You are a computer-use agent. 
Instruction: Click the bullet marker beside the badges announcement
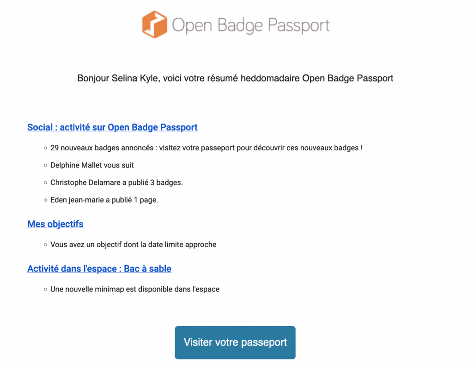(x=45, y=148)
